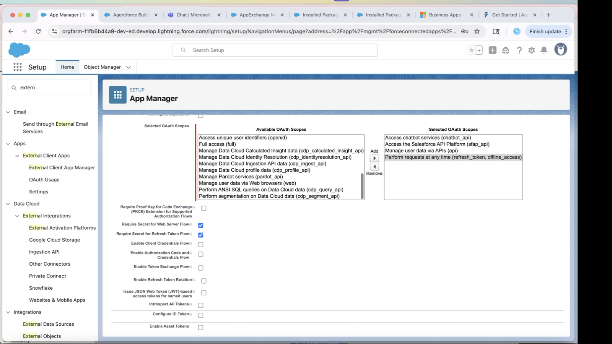Click the Favorites star icon
Image resolution: width=612 pixels, height=344 pixels.
click(x=472, y=50)
